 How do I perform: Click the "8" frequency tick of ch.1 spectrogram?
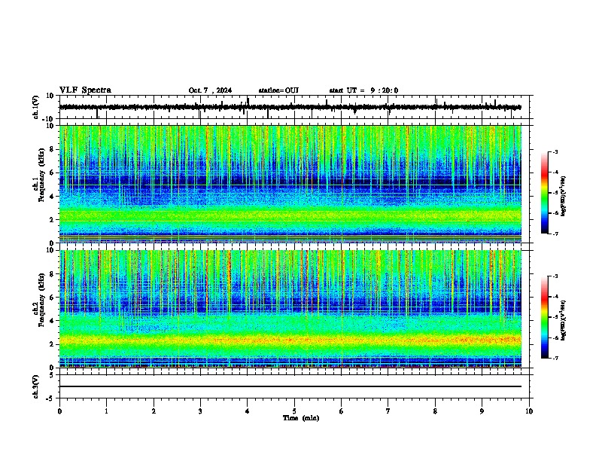coord(53,149)
